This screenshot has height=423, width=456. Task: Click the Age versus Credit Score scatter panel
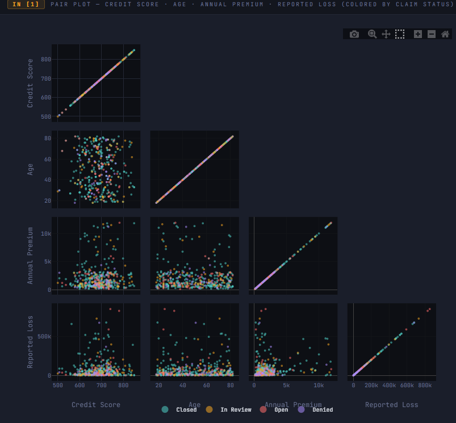[96, 169]
